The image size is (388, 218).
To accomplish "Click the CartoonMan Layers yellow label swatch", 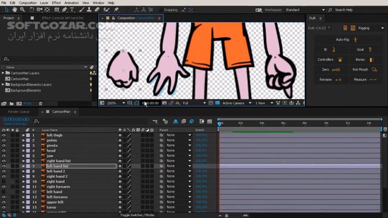I will click(x=91, y=73).
